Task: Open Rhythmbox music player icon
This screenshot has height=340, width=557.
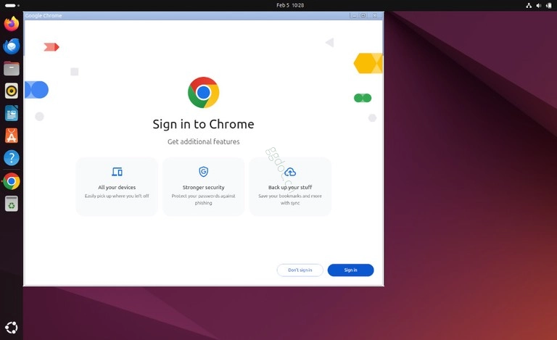Action: pos(12,91)
